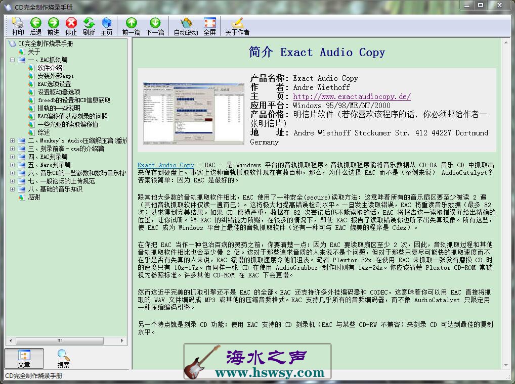
Task: Select the 八、基础的音乐知识 tree row
Action: 55,189
